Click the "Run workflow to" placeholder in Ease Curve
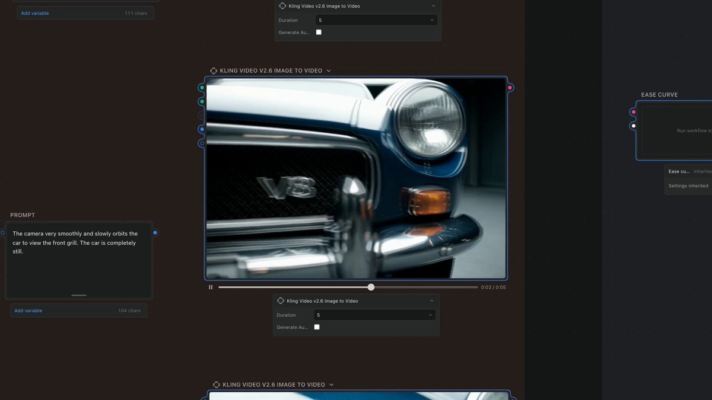The width and height of the screenshot is (712, 400). [x=694, y=131]
